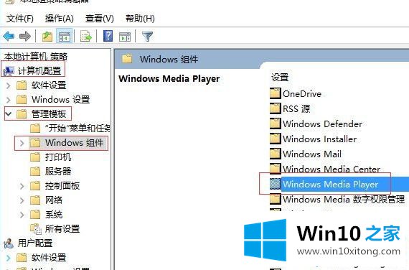Screen dimensions: 409x270
Task: Select the Windows Defender folder
Action: (323, 124)
